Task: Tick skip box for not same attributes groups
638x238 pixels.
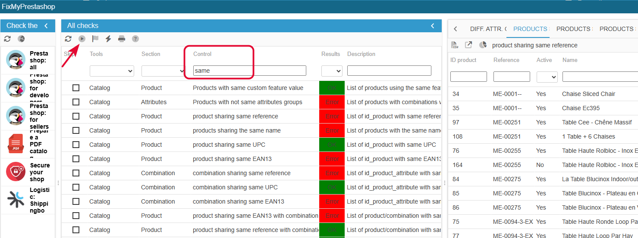Action: click(x=76, y=102)
